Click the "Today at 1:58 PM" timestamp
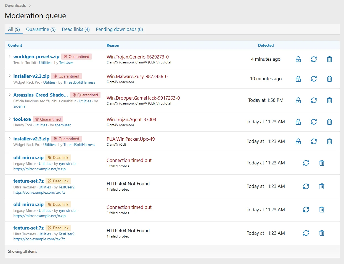 tap(266, 100)
